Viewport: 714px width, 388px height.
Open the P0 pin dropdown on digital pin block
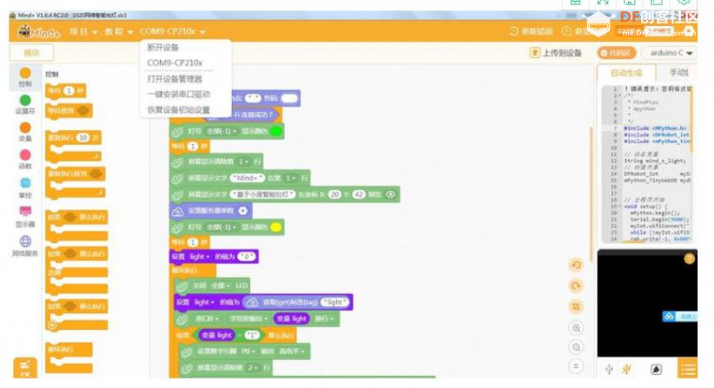coord(248,352)
